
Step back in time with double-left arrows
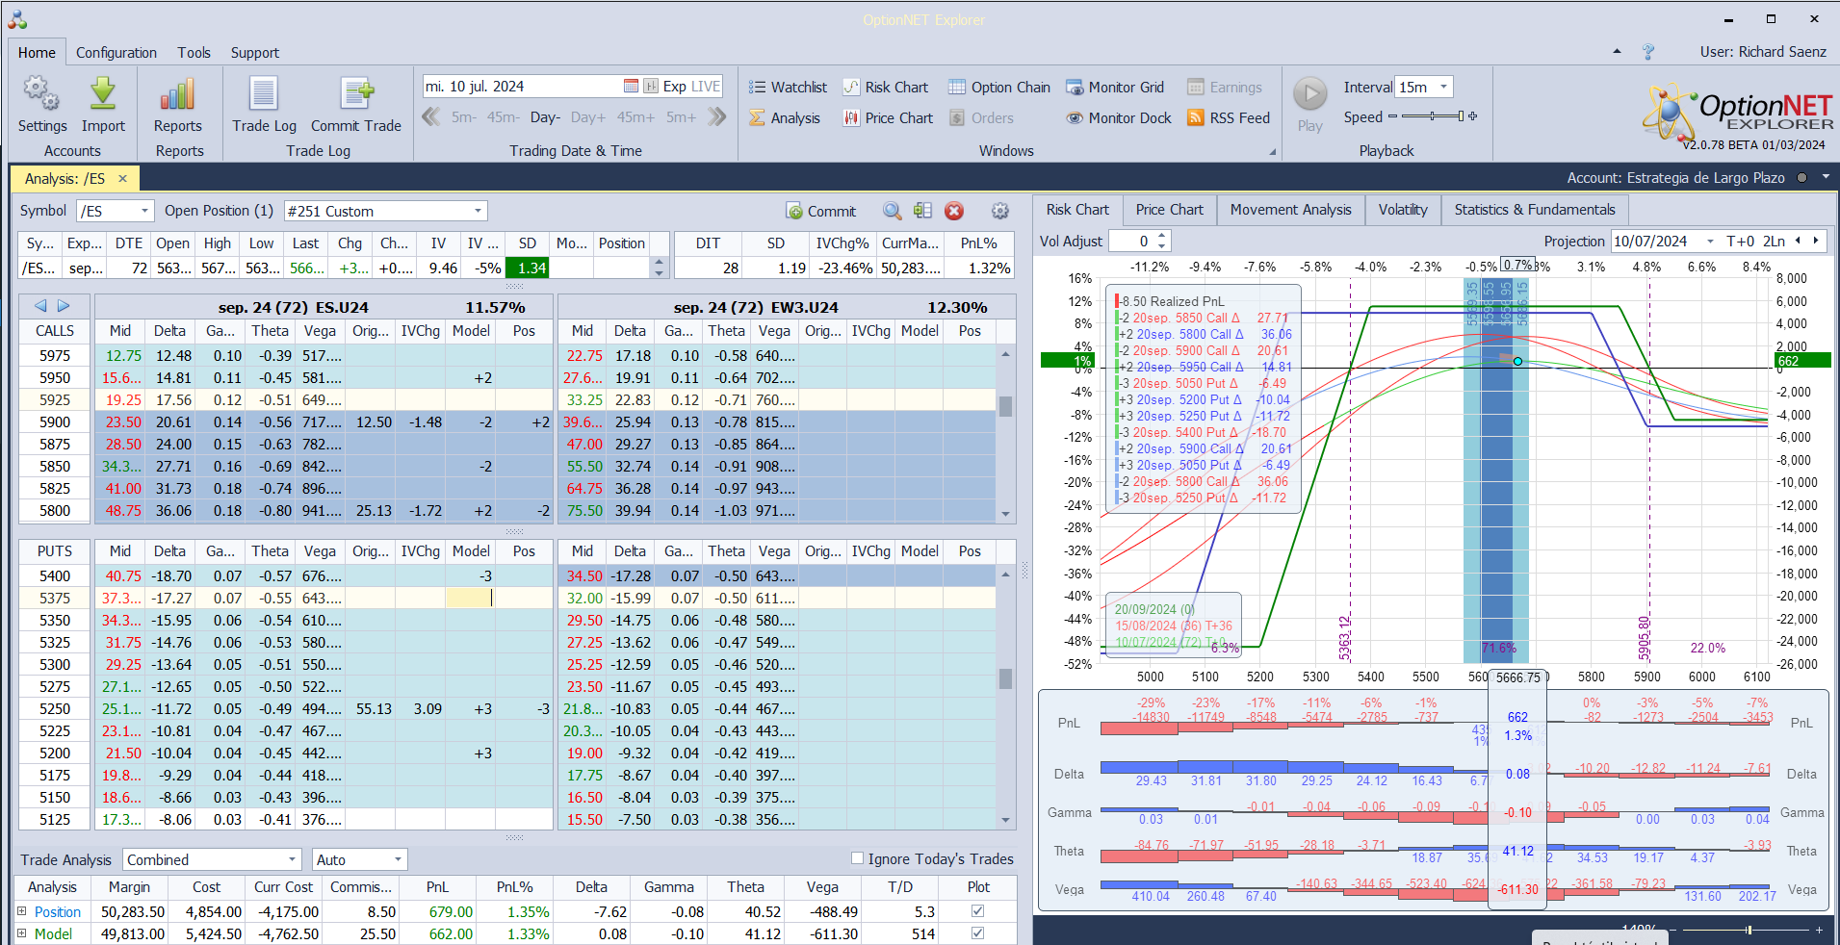[x=431, y=116]
